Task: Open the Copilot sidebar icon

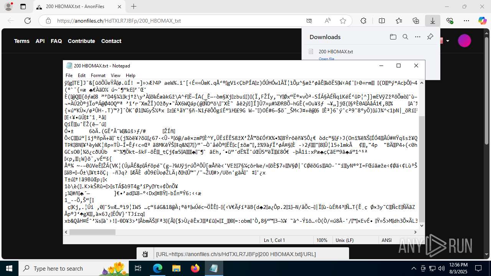Action: click(483, 21)
